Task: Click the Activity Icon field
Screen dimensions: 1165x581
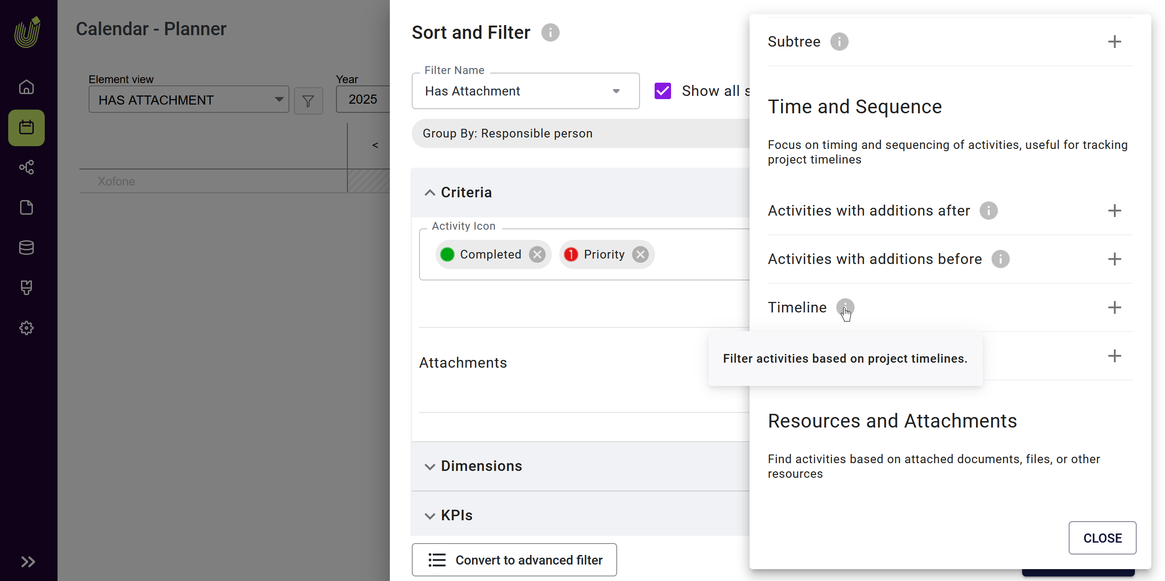Action: (584, 254)
